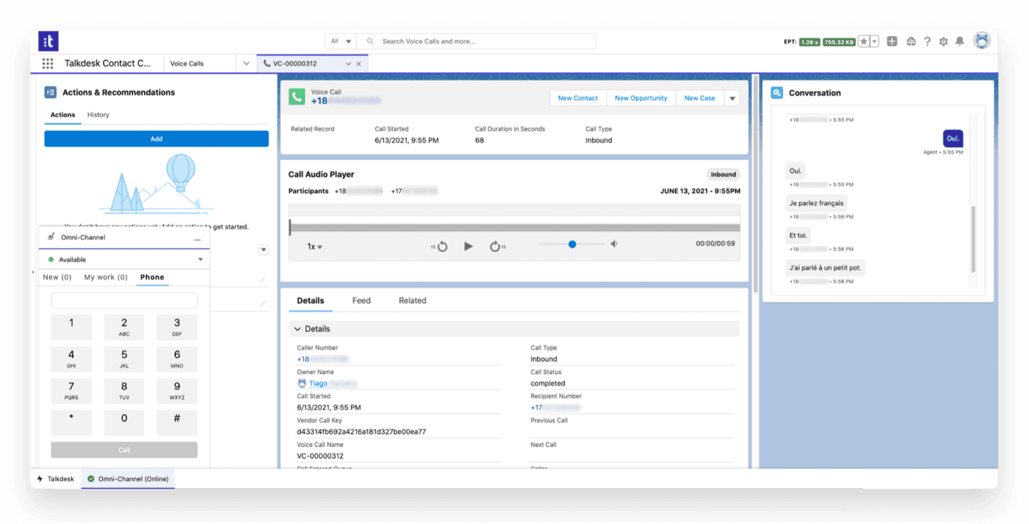This screenshot has height=524, width=1029.
Task: Switch to the History tab under Actions
Action: 98,114
